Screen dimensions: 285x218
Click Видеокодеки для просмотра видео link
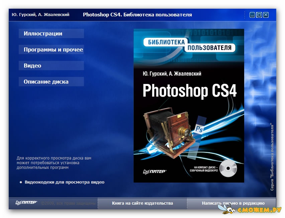(65, 182)
